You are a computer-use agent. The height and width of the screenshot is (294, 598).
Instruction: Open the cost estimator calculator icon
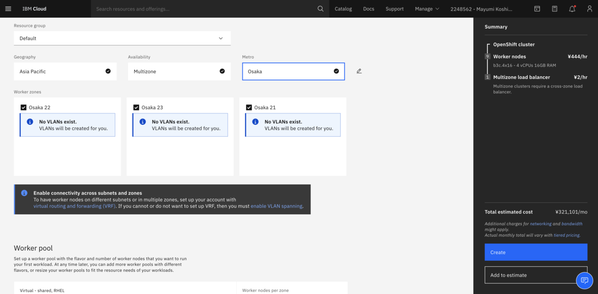tap(555, 8)
